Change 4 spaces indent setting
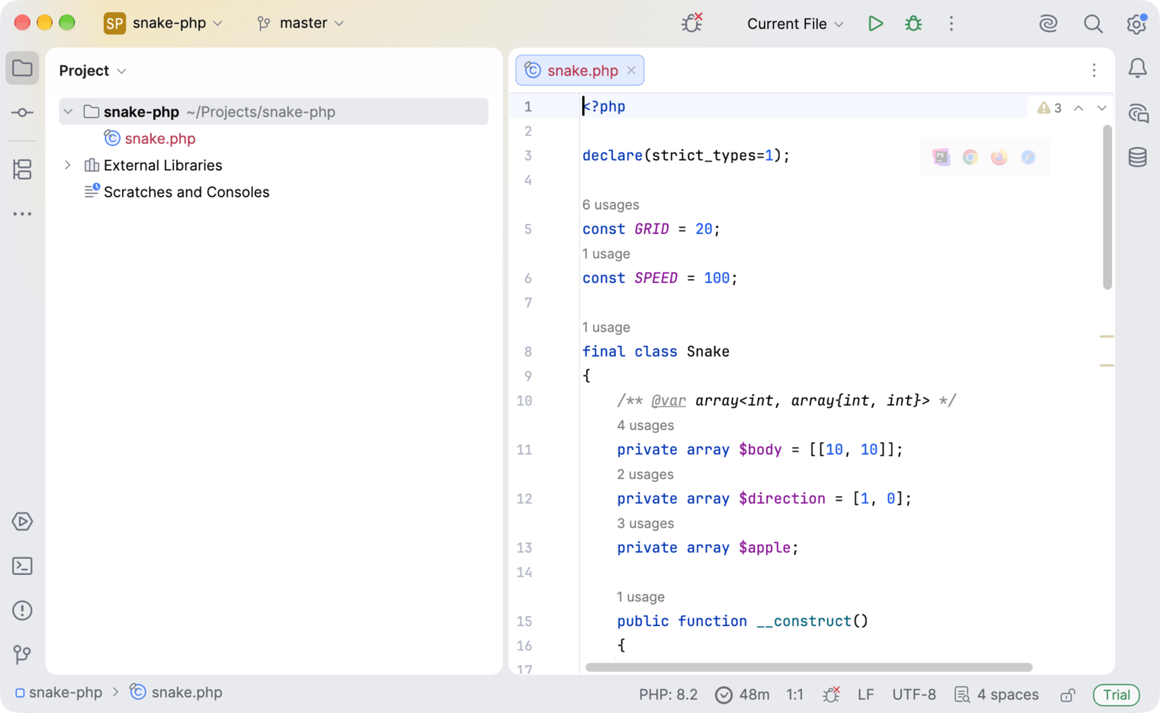Viewport: 1160px width, 713px height. point(997,695)
